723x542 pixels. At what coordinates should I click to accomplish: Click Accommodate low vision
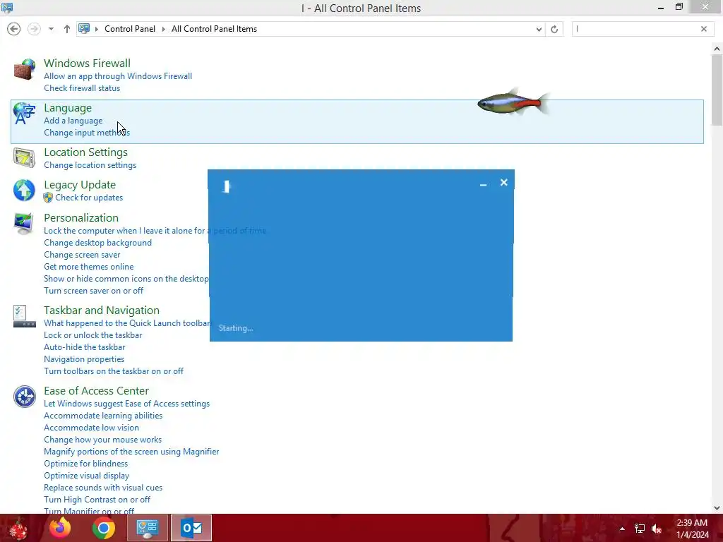[91, 427]
